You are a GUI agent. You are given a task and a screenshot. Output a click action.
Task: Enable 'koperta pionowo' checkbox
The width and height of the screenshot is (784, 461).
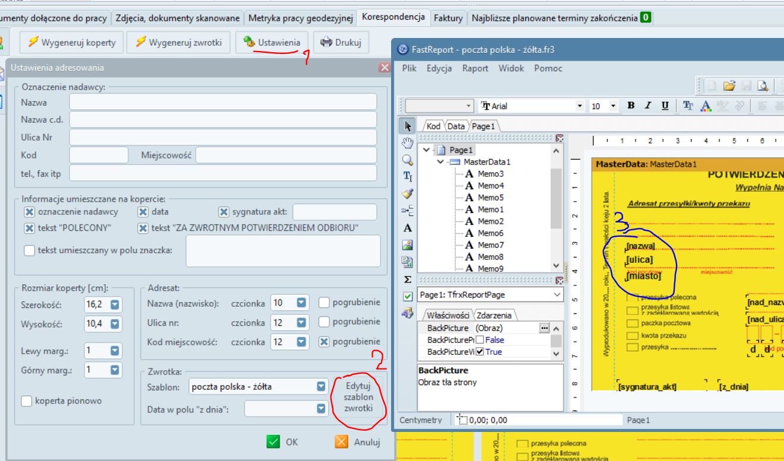(27, 401)
